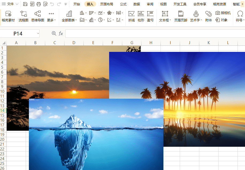Click the 照相机 camera button
Screen dimensions: 245x170
pyautogui.click(x=223, y=13)
